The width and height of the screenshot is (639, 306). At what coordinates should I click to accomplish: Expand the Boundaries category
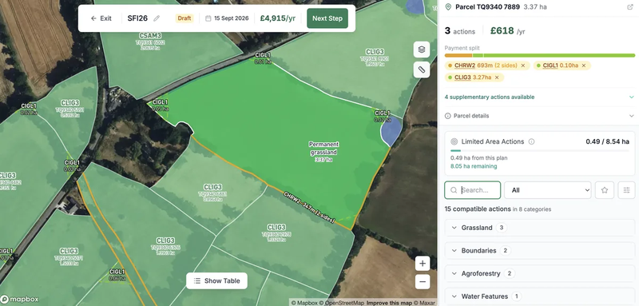point(540,251)
